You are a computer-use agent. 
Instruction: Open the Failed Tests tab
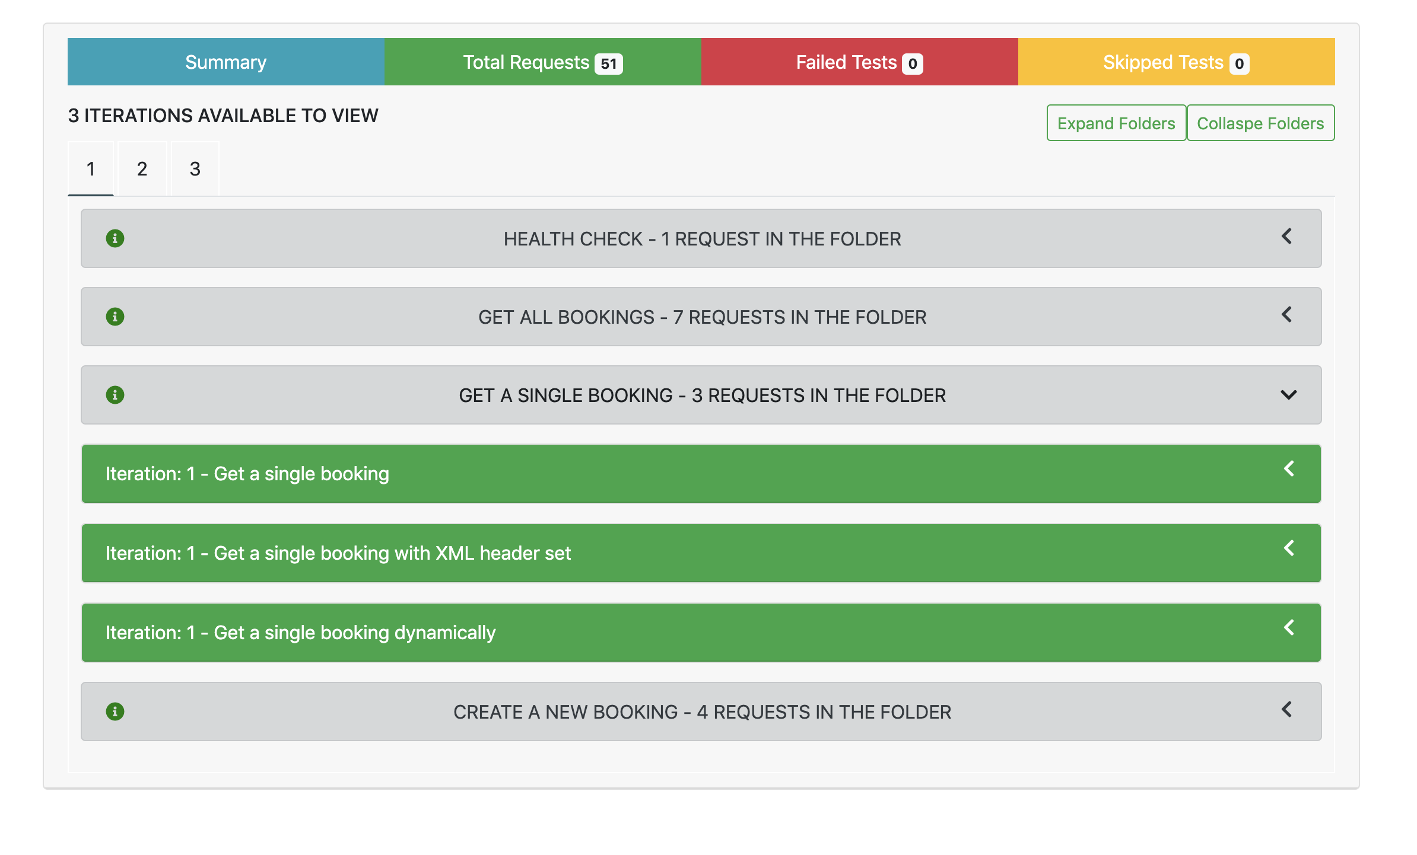(859, 62)
